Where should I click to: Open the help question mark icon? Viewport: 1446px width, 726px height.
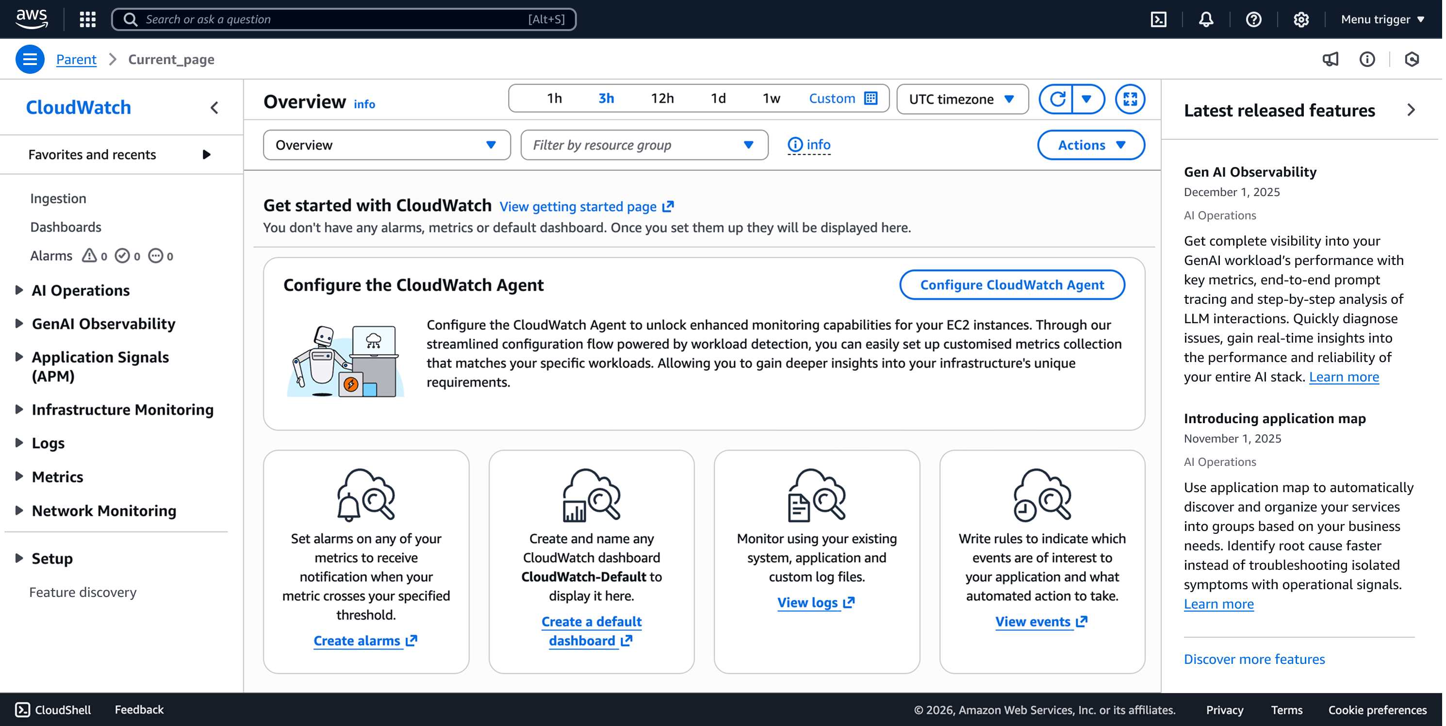click(1253, 19)
